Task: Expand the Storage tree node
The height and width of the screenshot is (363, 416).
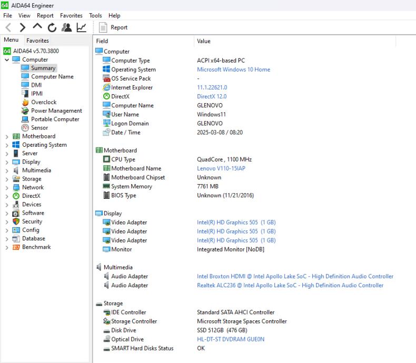Action: click(7, 179)
